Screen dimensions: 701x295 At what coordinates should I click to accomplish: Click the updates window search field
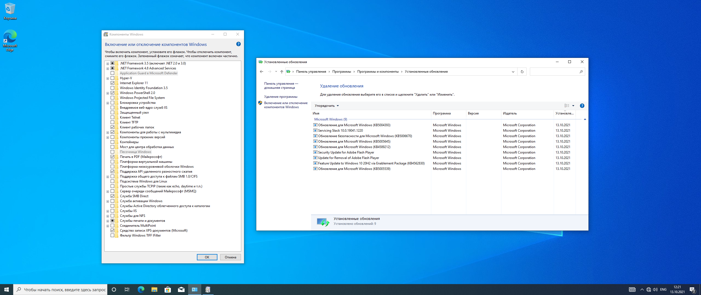(554, 72)
